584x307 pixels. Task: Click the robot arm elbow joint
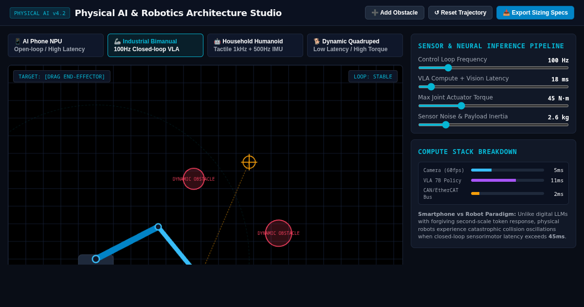[x=158, y=227]
